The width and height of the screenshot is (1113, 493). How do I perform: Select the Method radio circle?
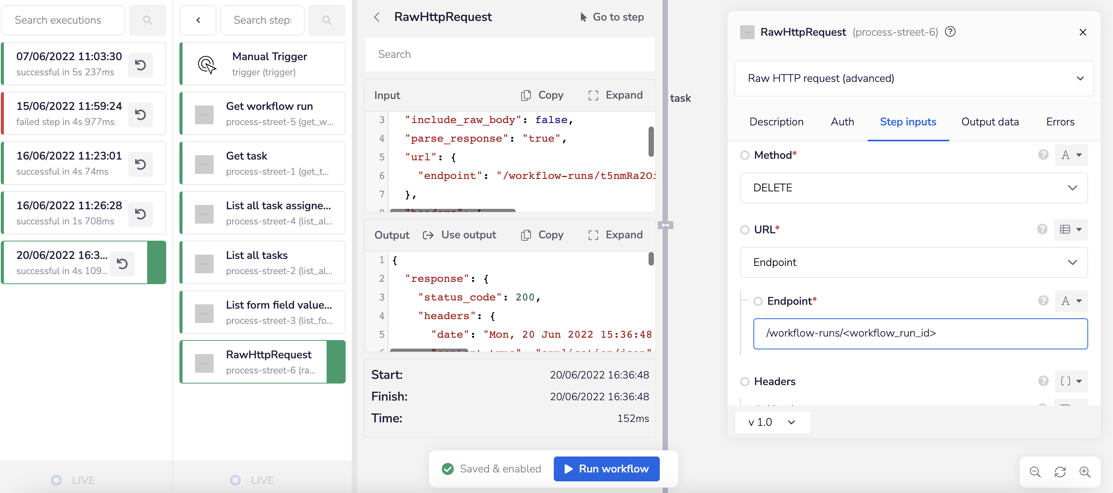click(745, 155)
